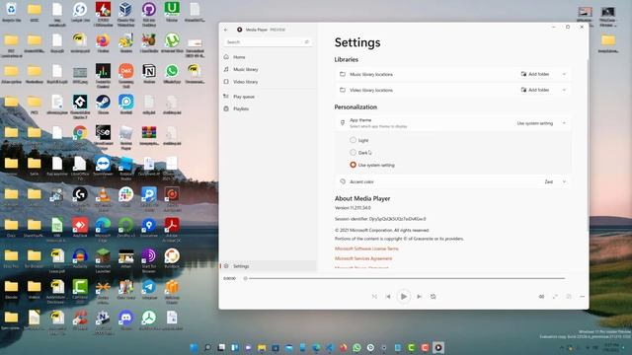The width and height of the screenshot is (632, 355).
Task: Open WhatsApp from the taskbar
Action: 356,347
